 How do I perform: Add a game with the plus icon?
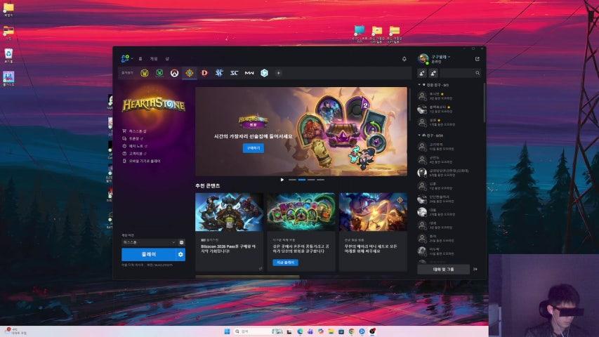tap(279, 73)
